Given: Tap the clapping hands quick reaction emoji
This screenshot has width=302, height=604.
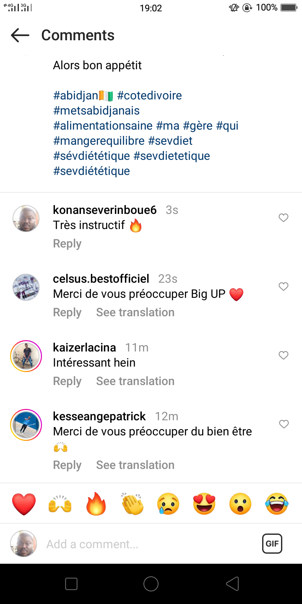Looking at the screenshot, I should click(x=132, y=504).
